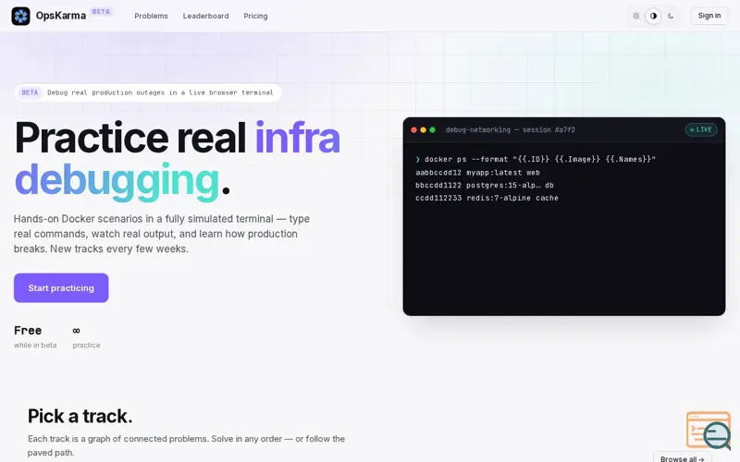
Task: Go to the Leaderboard page
Action: click(205, 16)
